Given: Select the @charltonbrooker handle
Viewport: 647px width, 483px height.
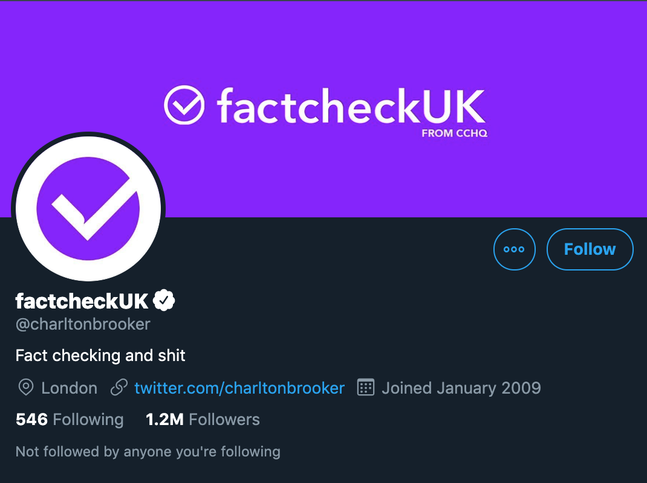Looking at the screenshot, I should [x=83, y=324].
